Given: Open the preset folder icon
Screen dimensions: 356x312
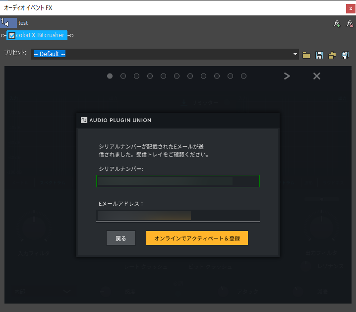Looking at the screenshot, I should pos(306,55).
